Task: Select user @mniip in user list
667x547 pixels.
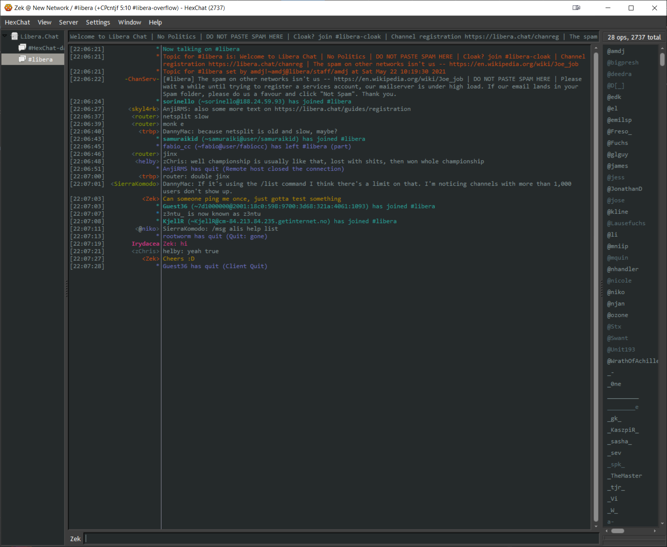Action: [x=630, y=246]
